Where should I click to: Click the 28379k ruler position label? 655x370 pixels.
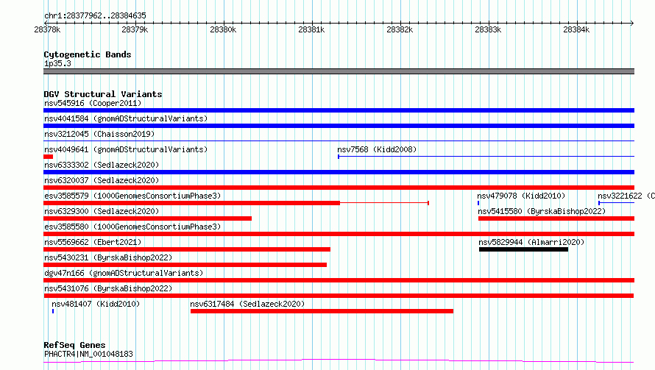(135, 29)
